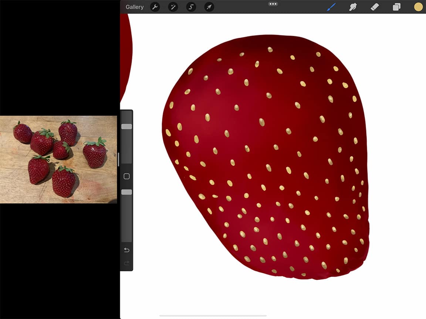The width and height of the screenshot is (426, 319).
Task: Tap the redo arrow on the sidebar
Action: [x=126, y=263]
